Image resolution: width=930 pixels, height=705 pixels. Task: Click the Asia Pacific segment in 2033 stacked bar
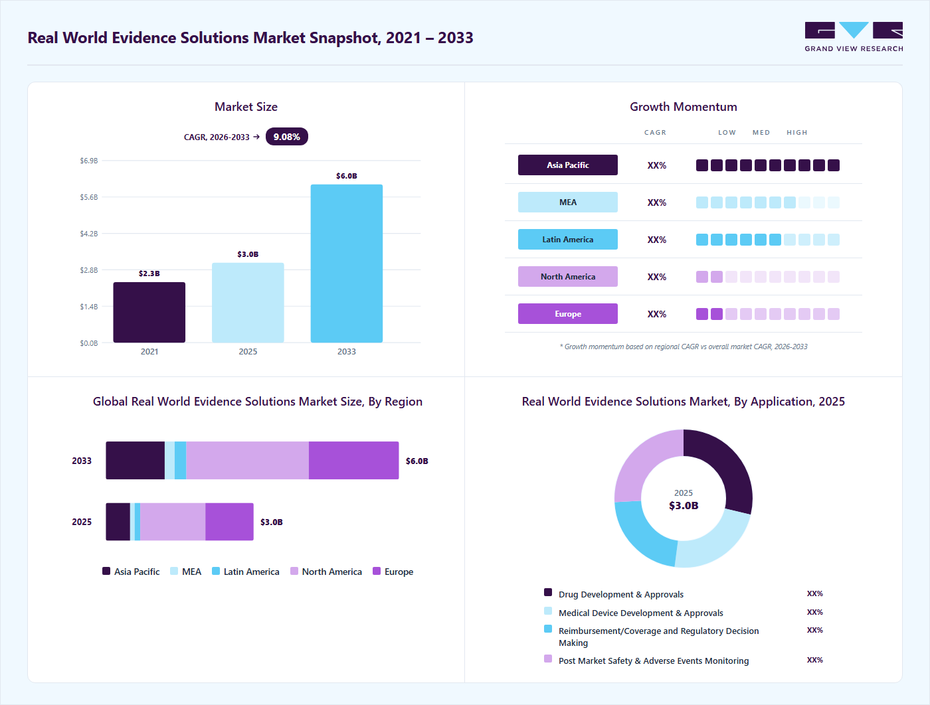coord(136,461)
